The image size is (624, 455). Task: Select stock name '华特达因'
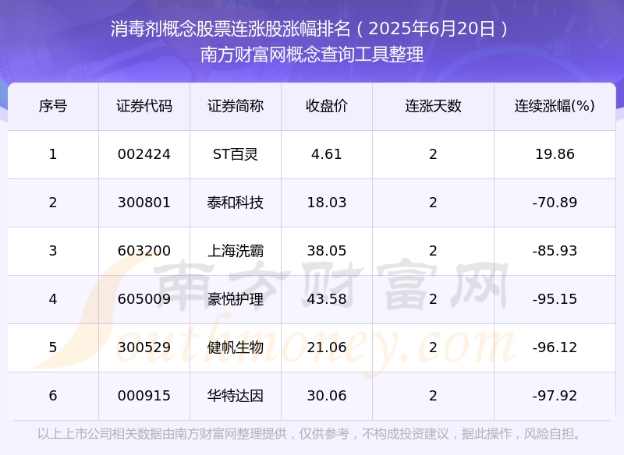click(236, 396)
